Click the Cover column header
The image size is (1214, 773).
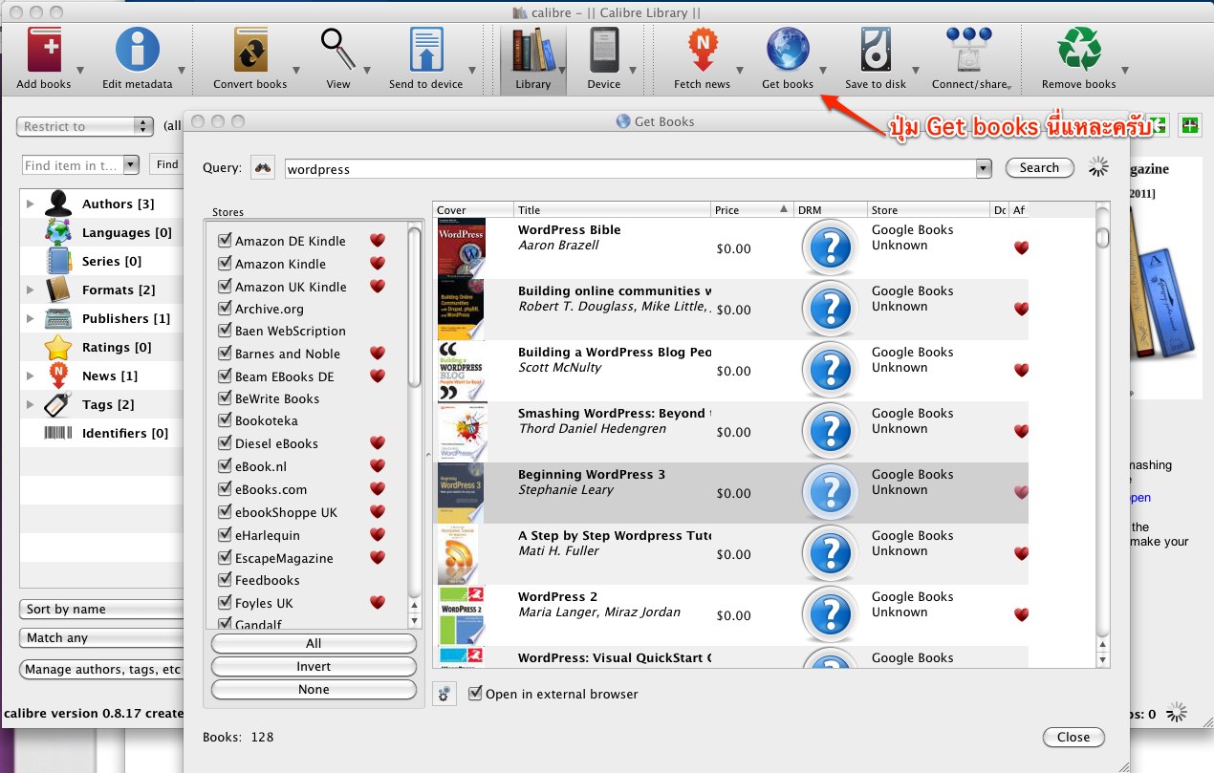pyautogui.click(x=473, y=210)
